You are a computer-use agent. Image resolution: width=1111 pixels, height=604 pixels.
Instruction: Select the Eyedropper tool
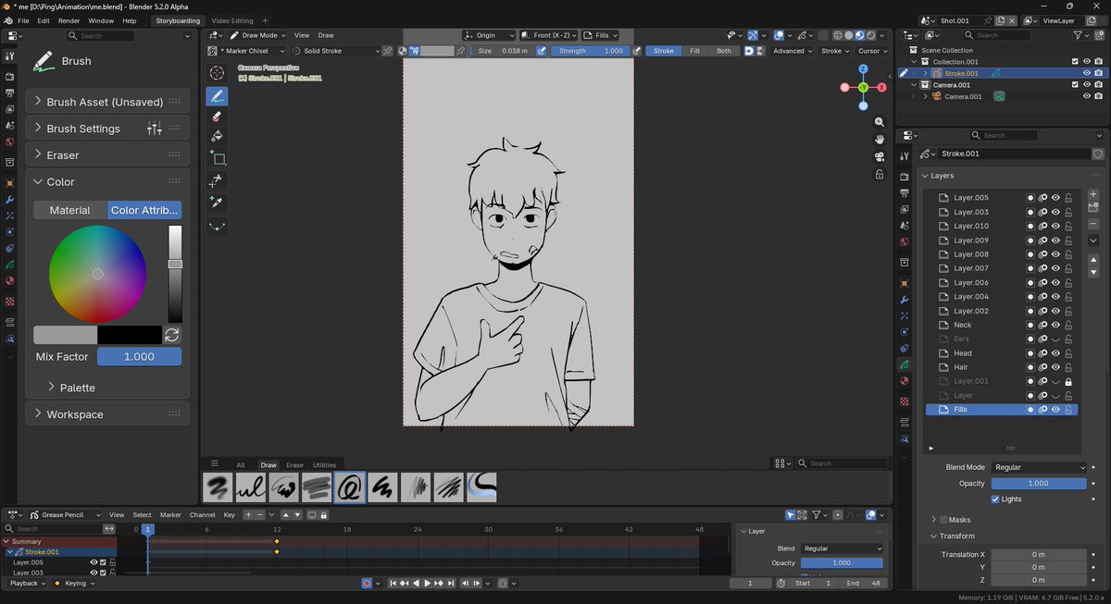pos(217,203)
